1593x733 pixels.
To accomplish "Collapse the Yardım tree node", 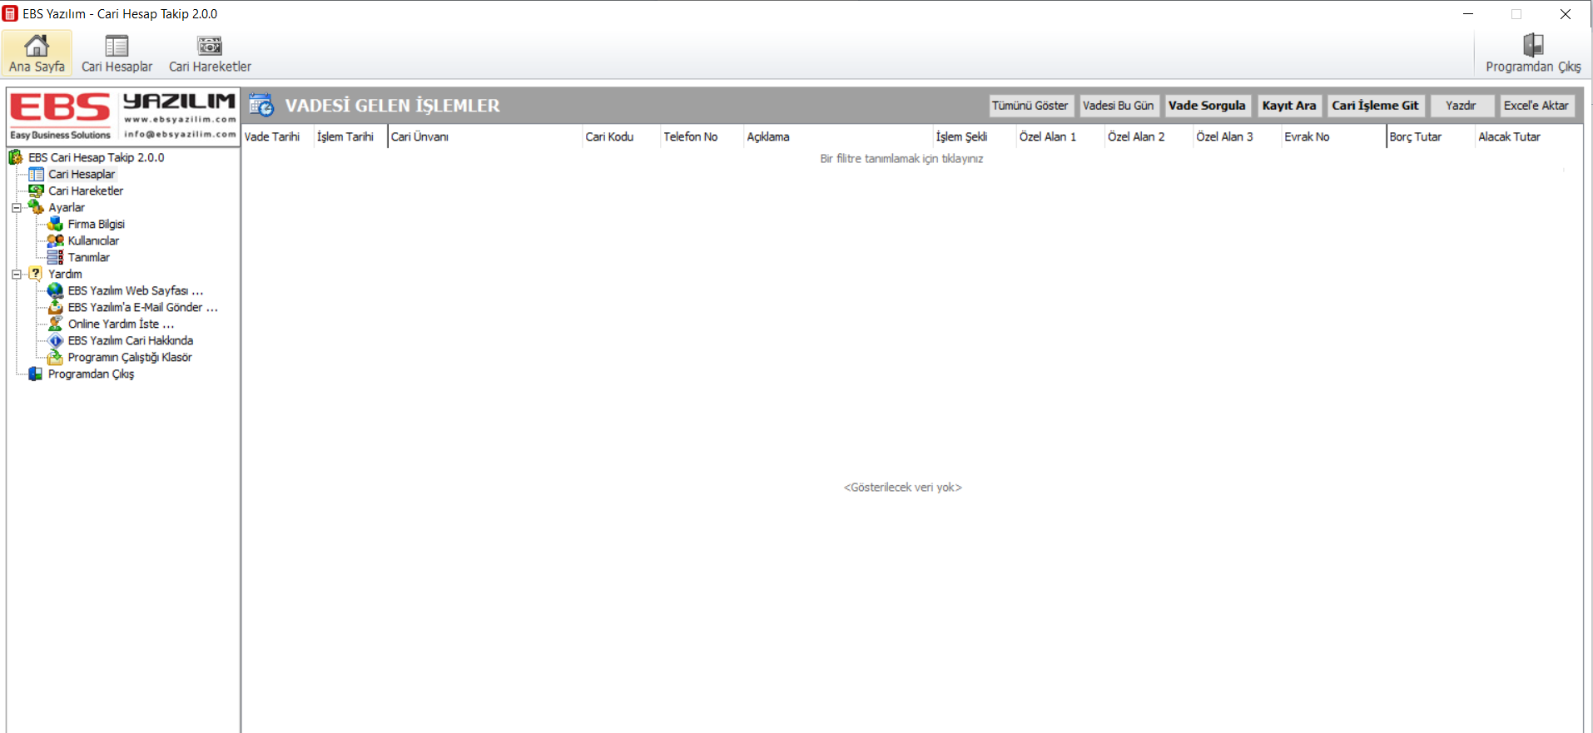I will point(16,274).
